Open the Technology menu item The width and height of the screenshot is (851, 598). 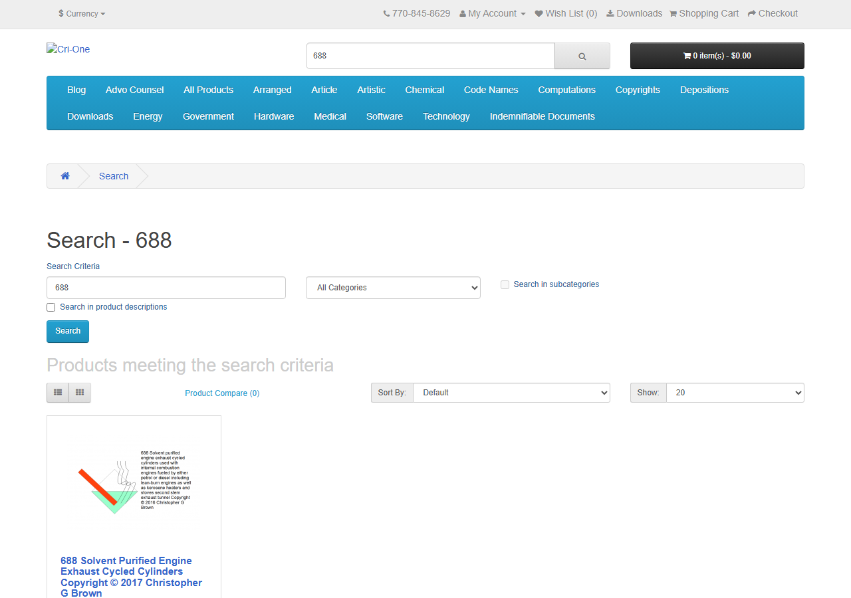coord(446,116)
